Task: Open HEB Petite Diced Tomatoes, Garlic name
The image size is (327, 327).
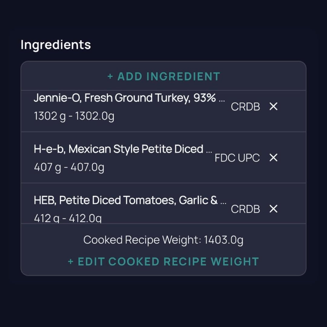Action: (126, 200)
